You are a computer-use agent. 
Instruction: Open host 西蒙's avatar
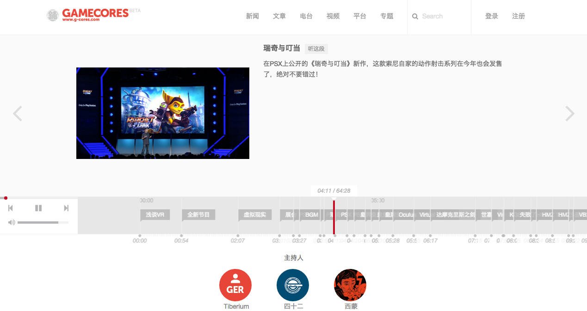point(350,285)
